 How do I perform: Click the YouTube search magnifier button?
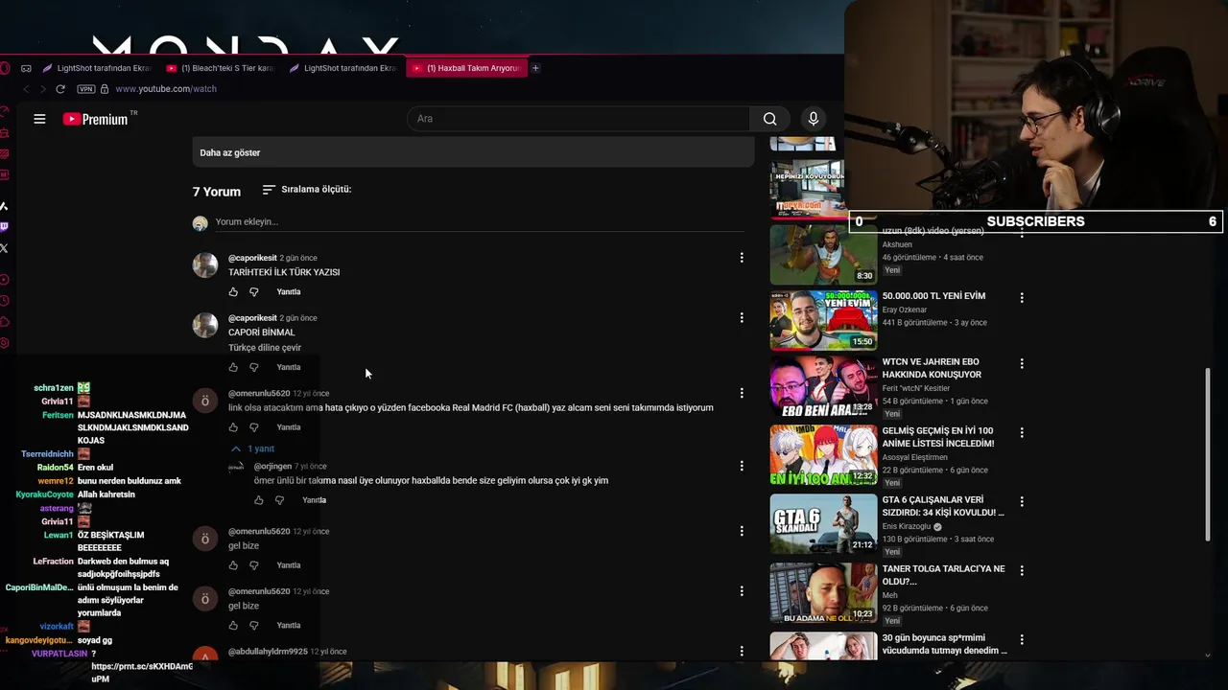tap(769, 119)
